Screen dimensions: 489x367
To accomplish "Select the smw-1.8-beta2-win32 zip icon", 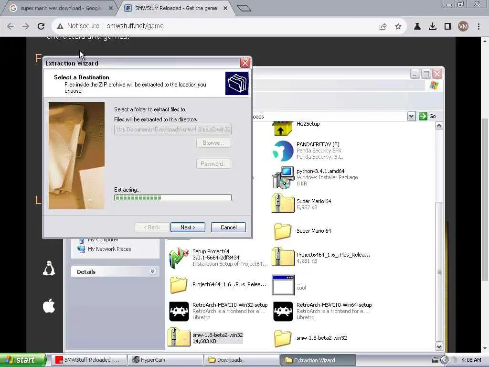I will (x=179, y=337).
